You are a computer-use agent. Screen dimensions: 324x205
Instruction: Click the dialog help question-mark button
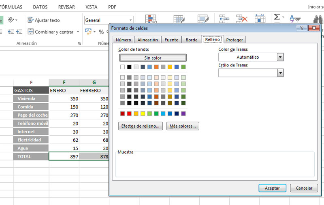click(x=302, y=28)
